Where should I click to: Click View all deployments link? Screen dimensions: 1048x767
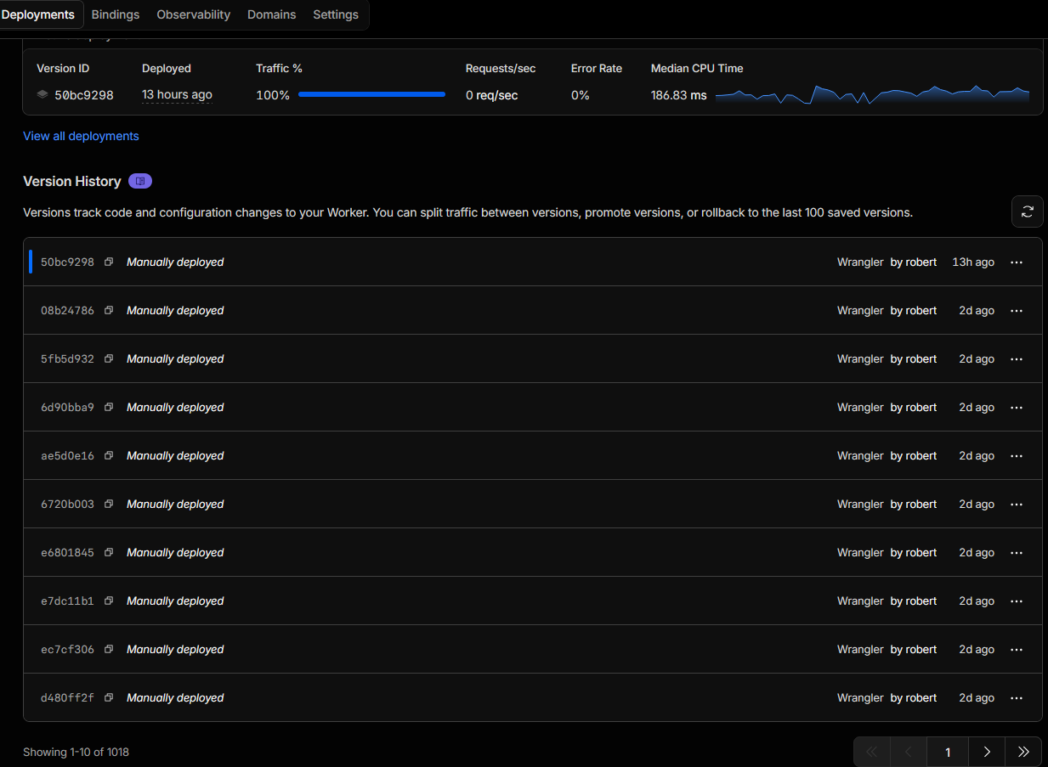[x=81, y=136]
